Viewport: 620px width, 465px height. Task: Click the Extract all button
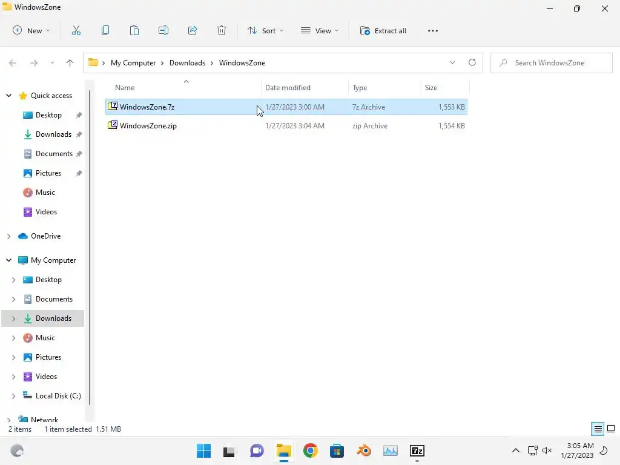click(x=383, y=30)
